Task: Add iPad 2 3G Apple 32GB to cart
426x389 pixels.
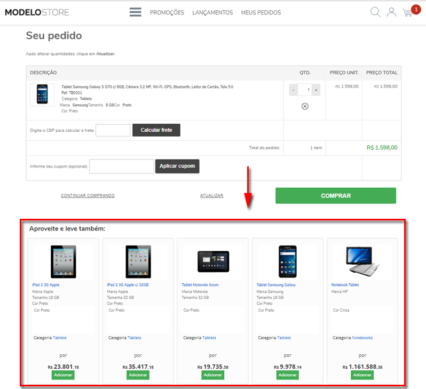Action: point(138,375)
